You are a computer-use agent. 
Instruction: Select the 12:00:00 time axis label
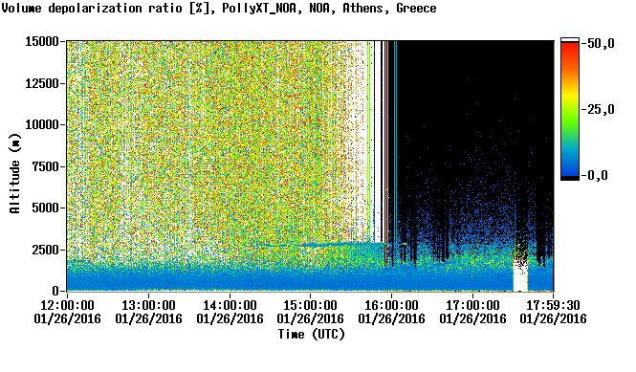(x=67, y=305)
